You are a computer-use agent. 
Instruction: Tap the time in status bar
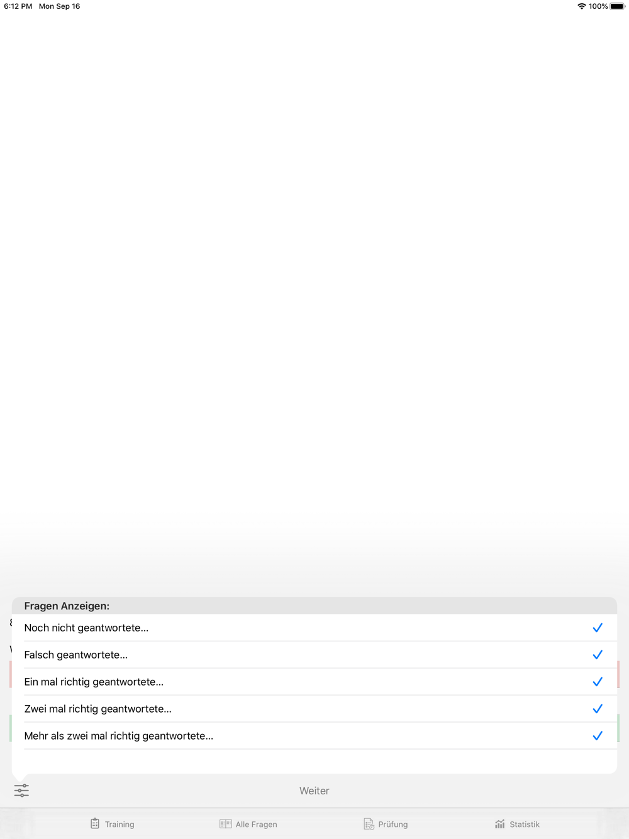click(x=18, y=6)
